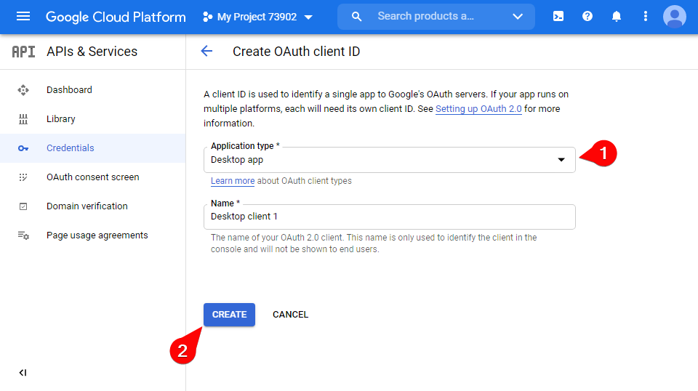698x391 pixels.
Task: Open My Project 73902 selector
Action: [x=257, y=17]
